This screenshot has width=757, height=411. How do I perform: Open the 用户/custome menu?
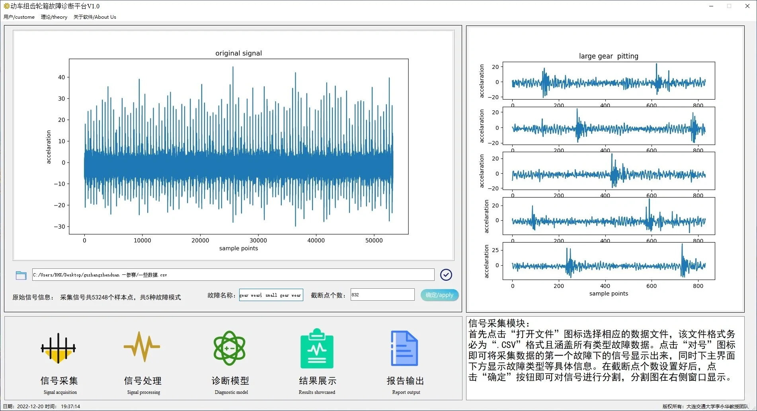(x=19, y=17)
